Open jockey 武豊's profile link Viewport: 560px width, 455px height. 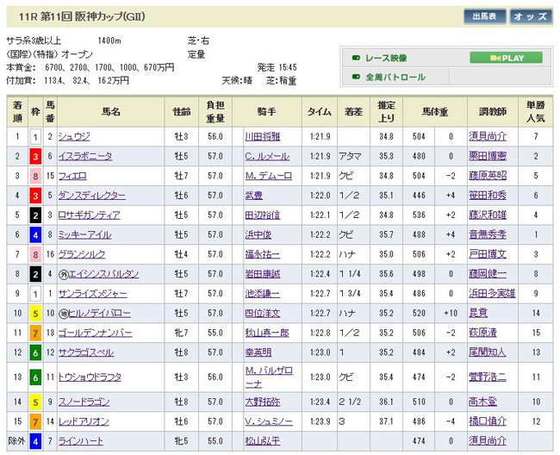point(252,196)
